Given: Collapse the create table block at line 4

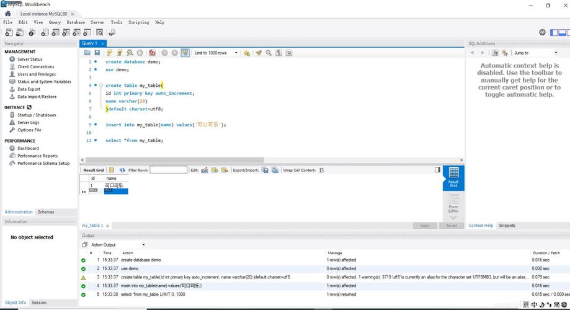Looking at the screenshot, I should click(x=100, y=86).
